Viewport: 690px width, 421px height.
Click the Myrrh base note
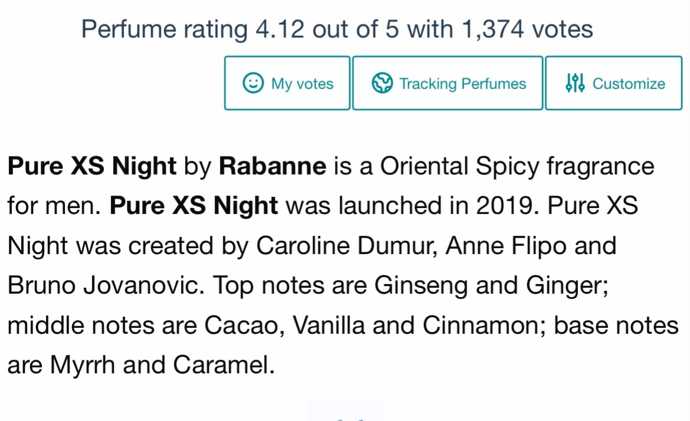tap(83, 366)
